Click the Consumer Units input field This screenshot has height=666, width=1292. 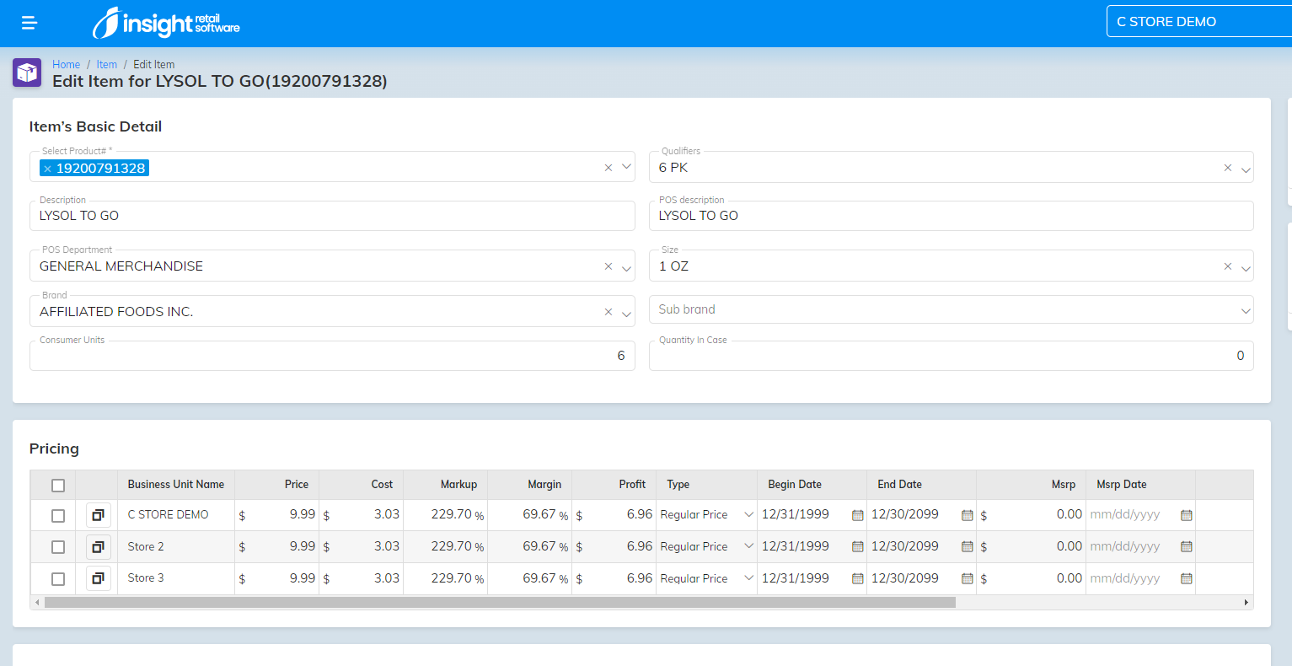(332, 356)
